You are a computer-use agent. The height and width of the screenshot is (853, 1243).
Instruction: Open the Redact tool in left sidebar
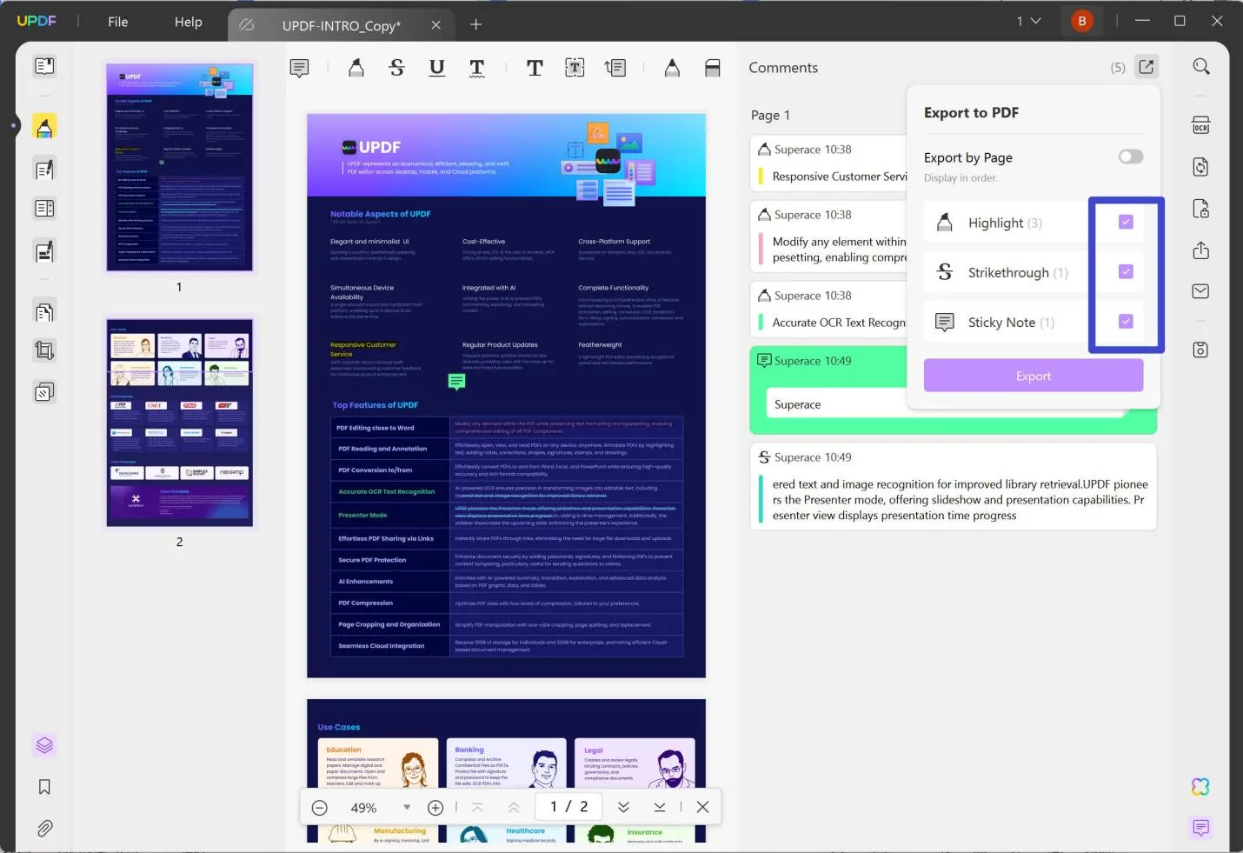point(44,251)
